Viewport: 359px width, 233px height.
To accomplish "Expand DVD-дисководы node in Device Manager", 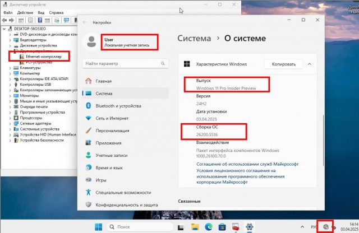I will pos(10,35).
